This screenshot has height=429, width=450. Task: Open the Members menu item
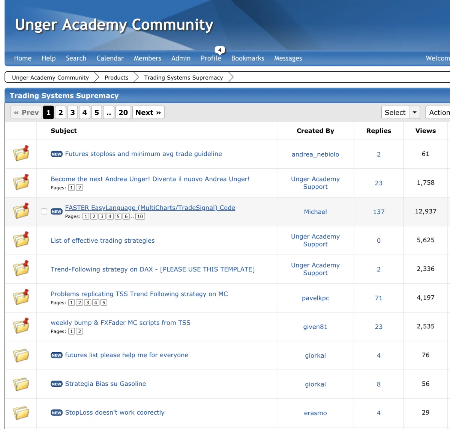pos(147,58)
